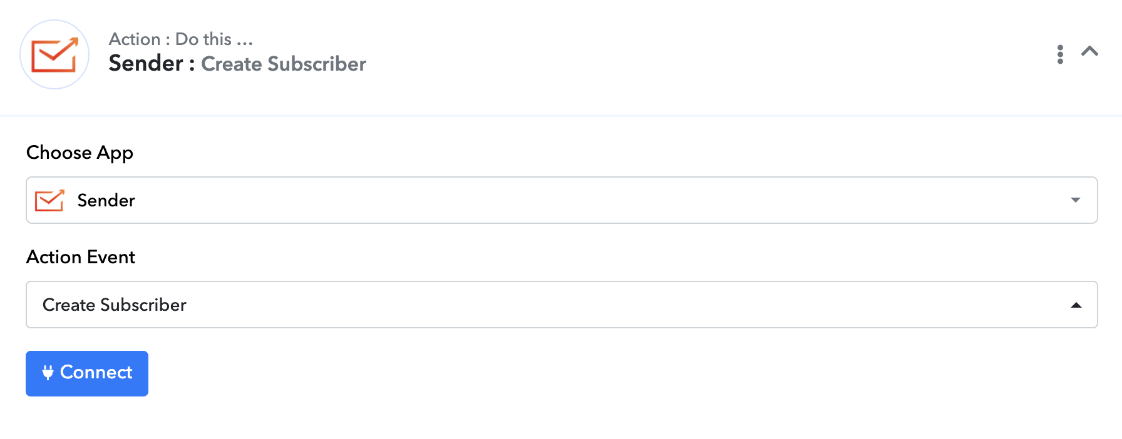Click the plug icon on Connect button
Viewport: 1122px width, 439px height.
click(48, 373)
